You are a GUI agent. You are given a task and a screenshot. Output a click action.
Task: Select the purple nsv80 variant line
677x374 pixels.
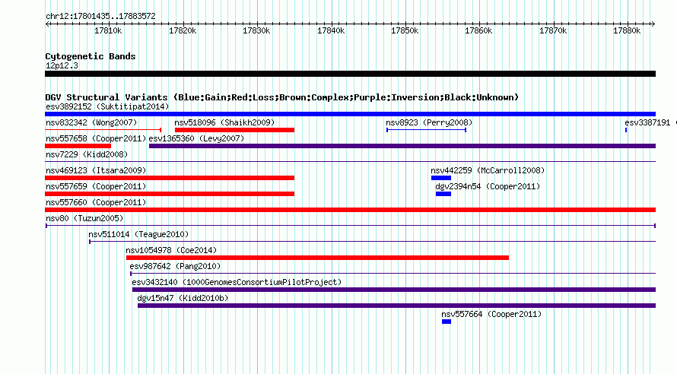coord(351,226)
